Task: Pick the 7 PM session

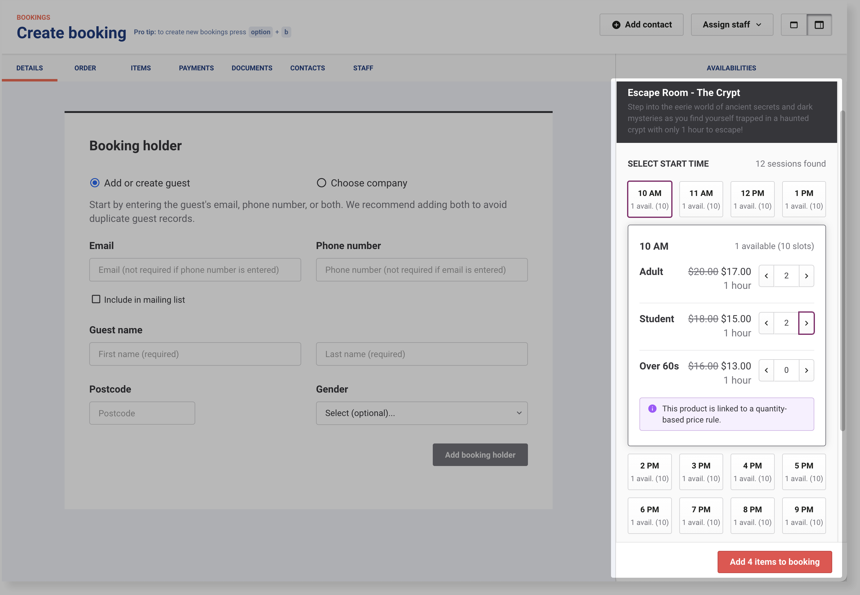Action: pos(701,516)
